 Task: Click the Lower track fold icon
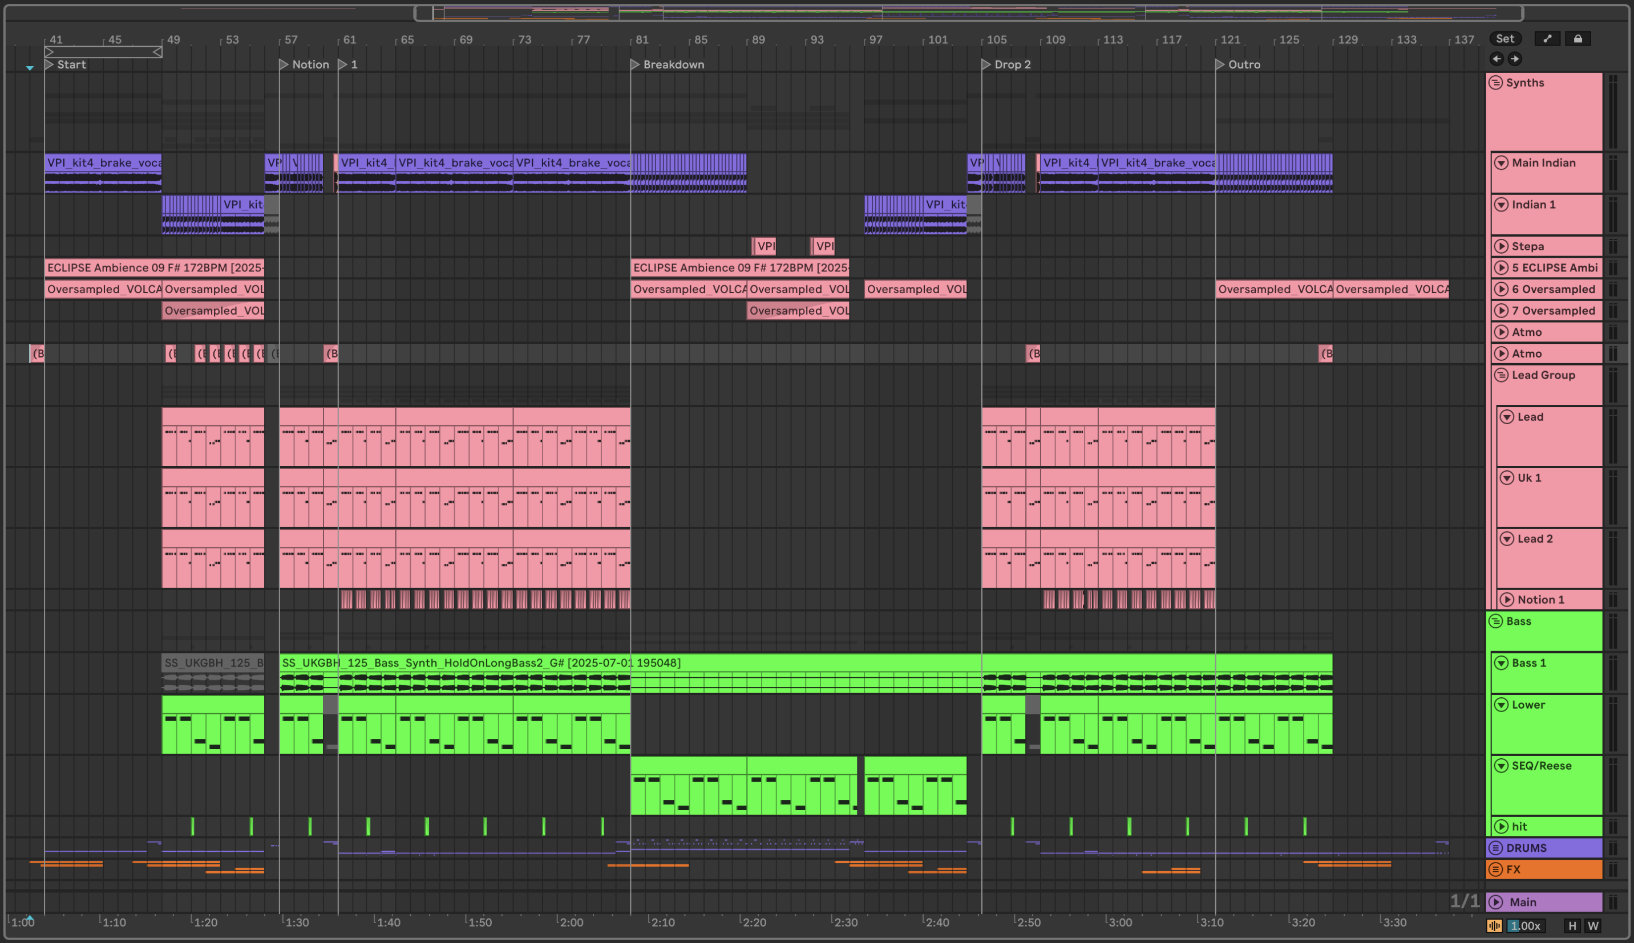(1501, 705)
